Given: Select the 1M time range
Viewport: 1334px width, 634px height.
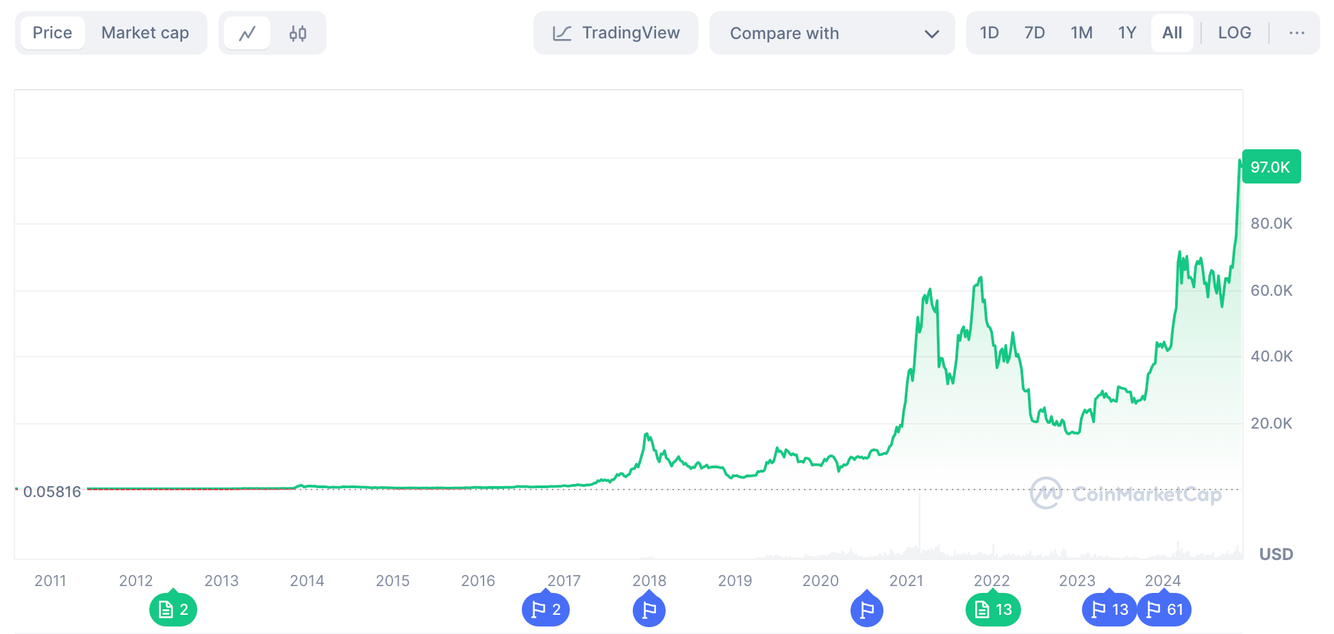Looking at the screenshot, I should (x=1081, y=33).
